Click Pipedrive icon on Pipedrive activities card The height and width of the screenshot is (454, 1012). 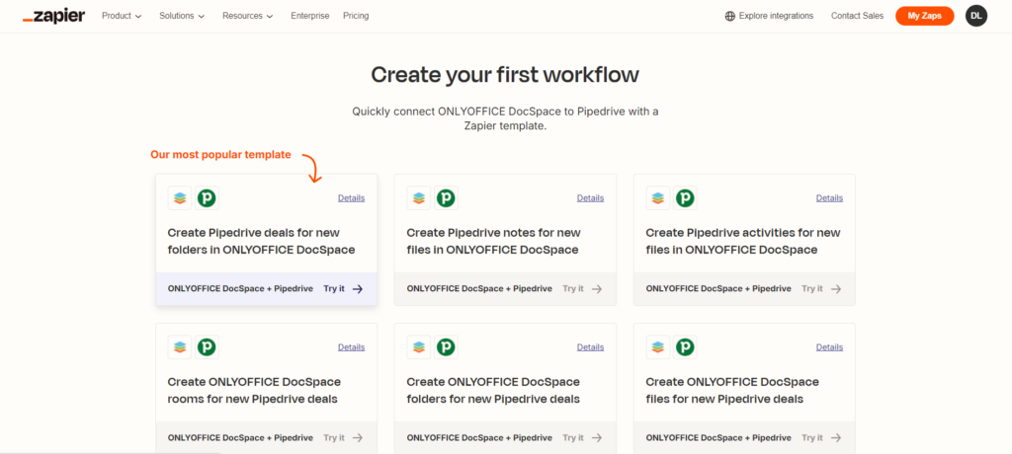(685, 198)
